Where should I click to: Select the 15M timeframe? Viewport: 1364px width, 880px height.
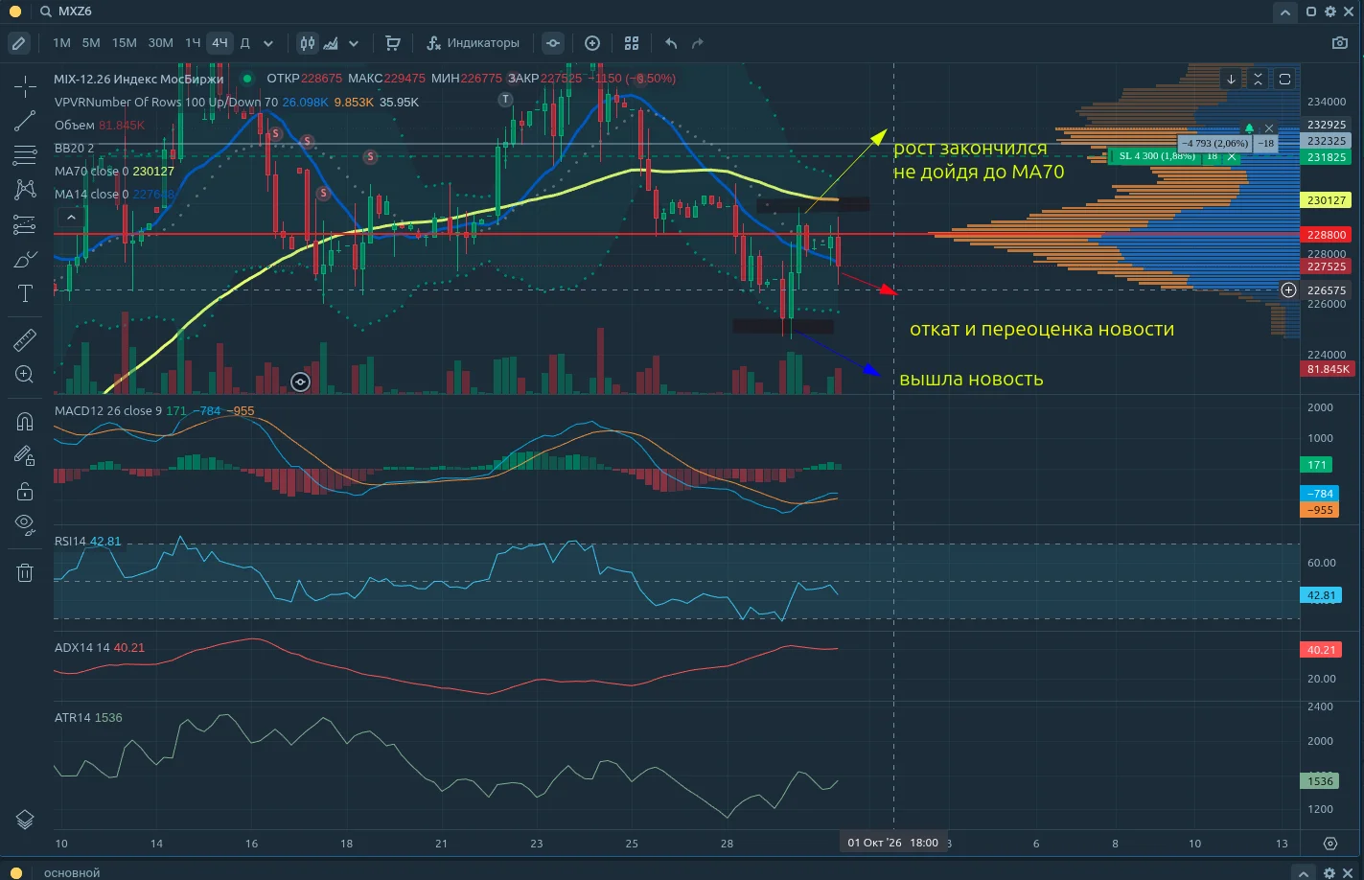(125, 43)
